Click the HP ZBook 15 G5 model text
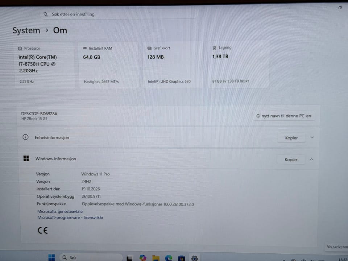This screenshot has height=261, width=348. 34,119
